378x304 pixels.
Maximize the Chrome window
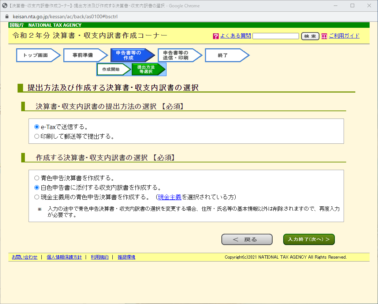(352, 5)
